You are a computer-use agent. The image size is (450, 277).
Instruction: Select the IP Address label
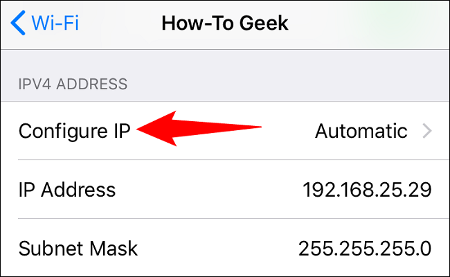pyautogui.click(x=67, y=189)
